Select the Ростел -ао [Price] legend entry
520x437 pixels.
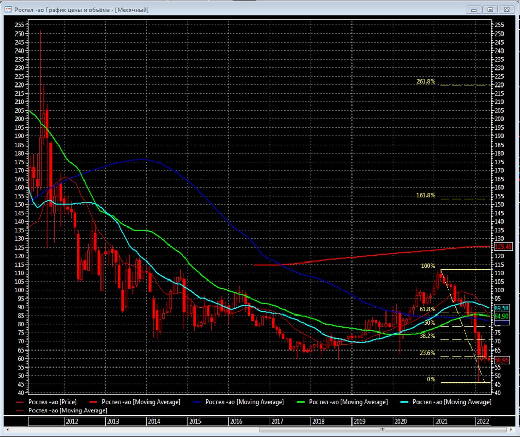point(47,402)
